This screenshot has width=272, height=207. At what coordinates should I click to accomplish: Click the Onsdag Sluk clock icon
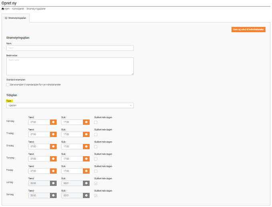tap(86, 147)
